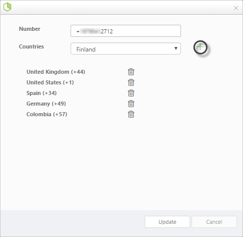
Task: Select the United States (+1) list item
Action: 50,82
